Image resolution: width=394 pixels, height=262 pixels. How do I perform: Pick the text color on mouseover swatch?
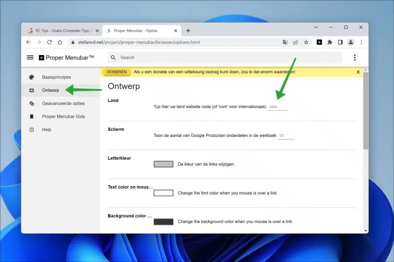click(163, 193)
